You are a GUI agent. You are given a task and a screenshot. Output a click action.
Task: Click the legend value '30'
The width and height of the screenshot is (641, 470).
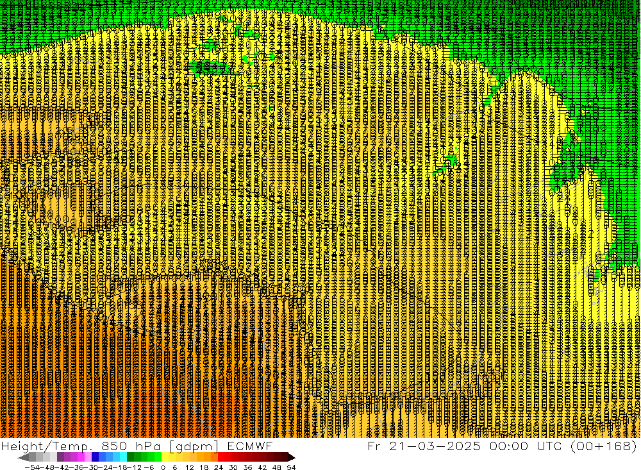(x=233, y=467)
